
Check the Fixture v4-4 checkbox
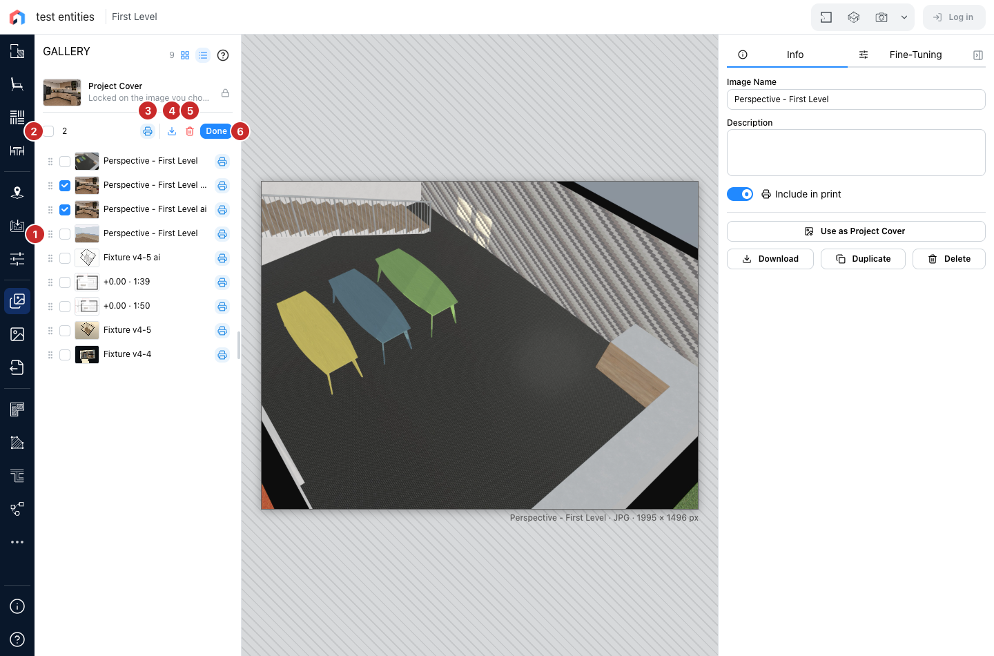65,355
